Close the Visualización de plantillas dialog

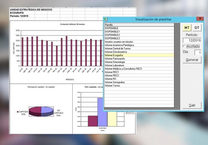pyautogui.click(x=200, y=19)
